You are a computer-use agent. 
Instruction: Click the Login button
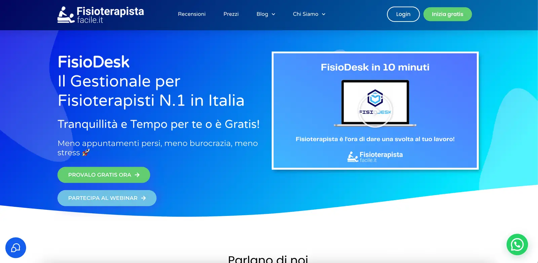(x=403, y=14)
